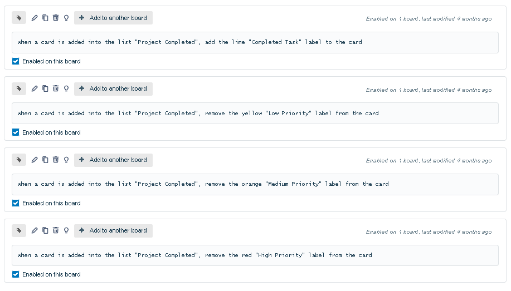Uncheck Enabled for High Priority rule

16,274
